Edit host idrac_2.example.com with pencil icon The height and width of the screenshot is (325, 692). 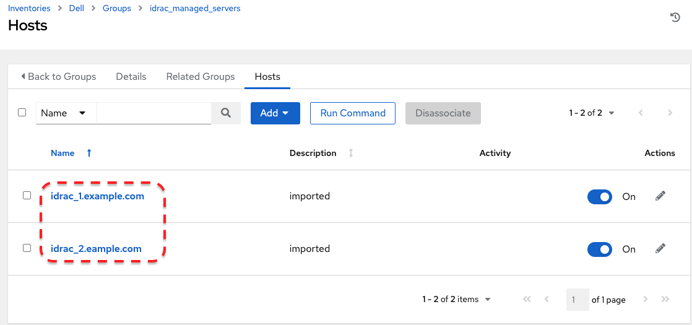pos(660,249)
